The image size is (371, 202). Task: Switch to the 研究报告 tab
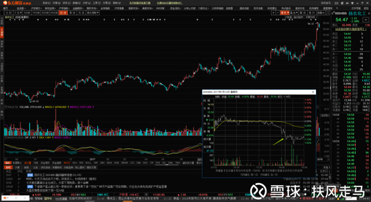(x=46, y=168)
